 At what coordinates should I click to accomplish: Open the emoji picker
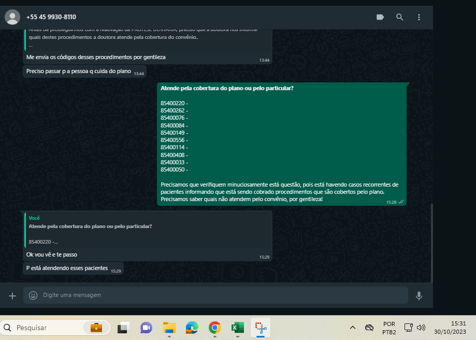[33, 295]
